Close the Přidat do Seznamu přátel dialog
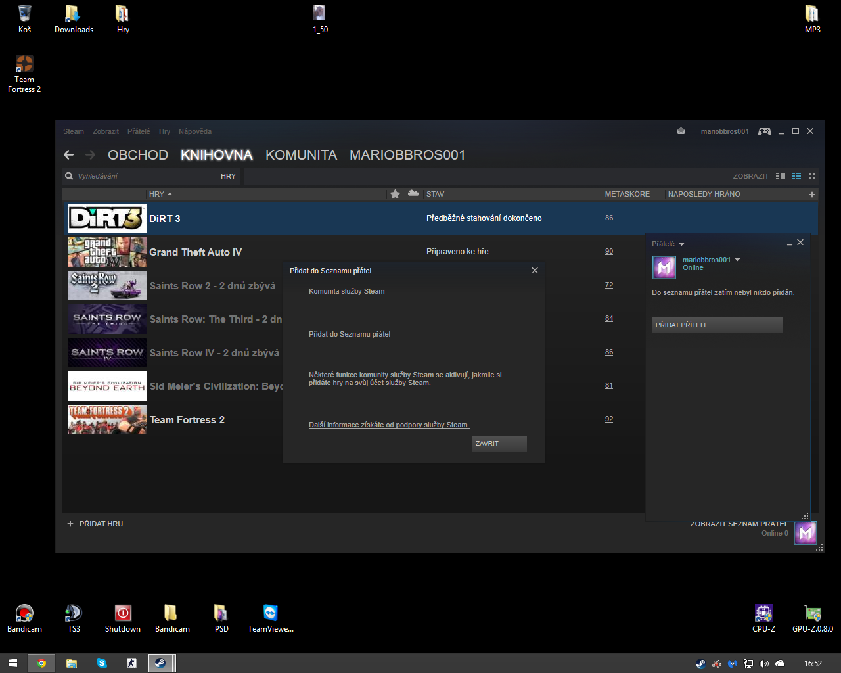Viewport: 841px width, 673px height. point(535,271)
